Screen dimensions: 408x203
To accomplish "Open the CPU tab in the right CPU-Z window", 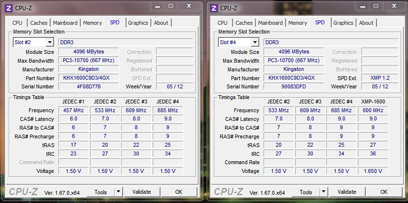I will pyautogui.click(x=222, y=23).
